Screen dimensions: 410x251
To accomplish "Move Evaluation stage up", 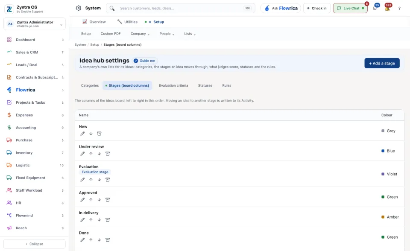I will (91, 180).
